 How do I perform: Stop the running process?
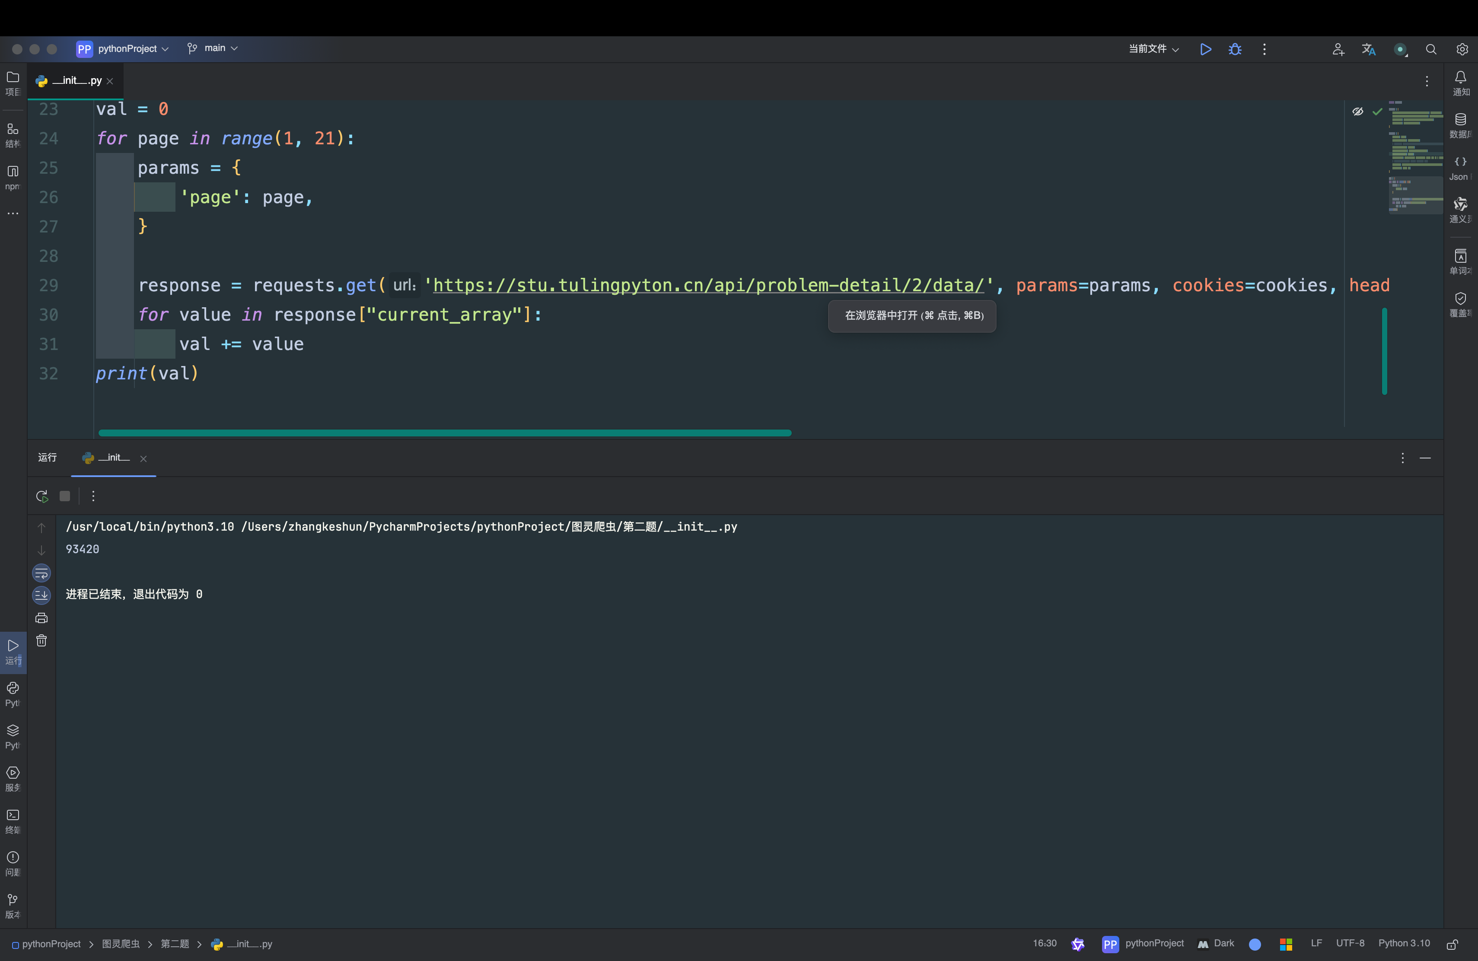pyautogui.click(x=64, y=496)
